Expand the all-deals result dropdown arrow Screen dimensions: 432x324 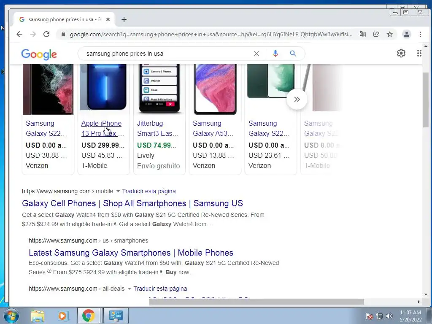tap(129, 289)
